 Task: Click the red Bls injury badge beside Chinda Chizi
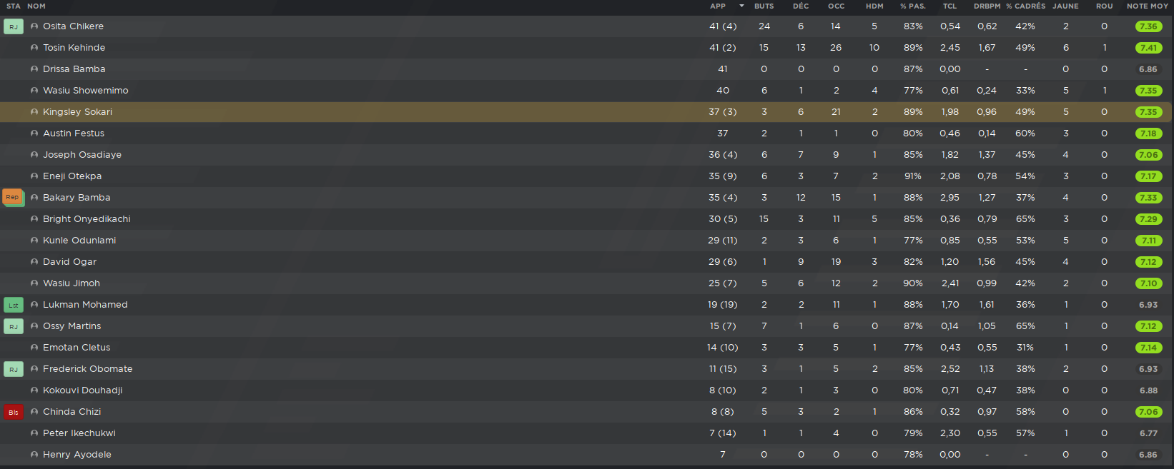tap(14, 412)
